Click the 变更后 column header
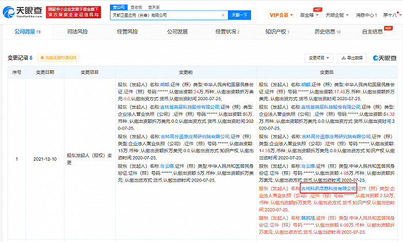Screen dimensions: 403x242 click(x=326, y=72)
